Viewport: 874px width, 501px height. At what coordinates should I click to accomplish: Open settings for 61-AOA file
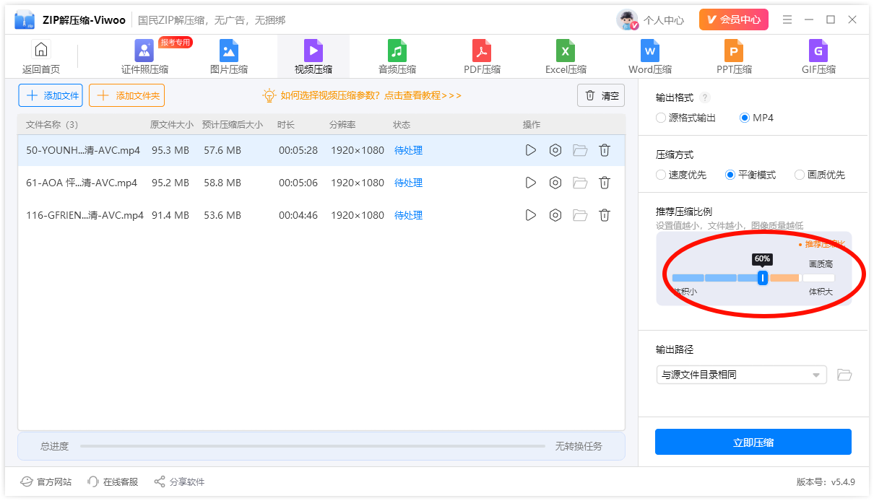pos(555,183)
